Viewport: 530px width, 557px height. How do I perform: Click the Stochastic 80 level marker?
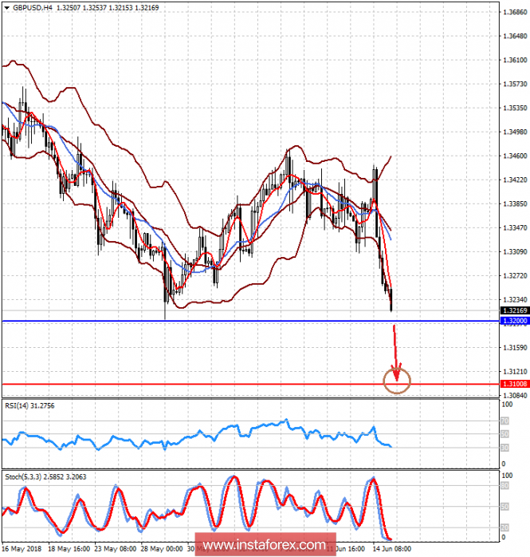click(504, 485)
